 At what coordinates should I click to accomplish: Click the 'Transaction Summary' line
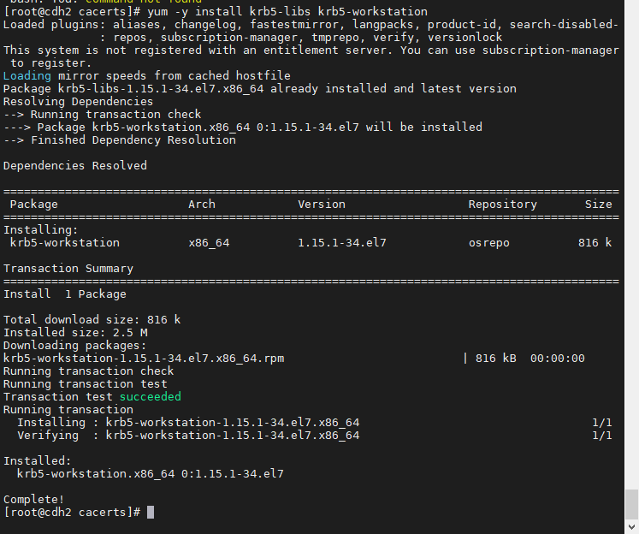[x=68, y=268]
